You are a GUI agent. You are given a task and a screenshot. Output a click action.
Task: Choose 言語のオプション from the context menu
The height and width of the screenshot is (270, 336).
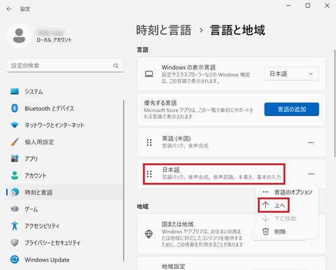(287, 192)
